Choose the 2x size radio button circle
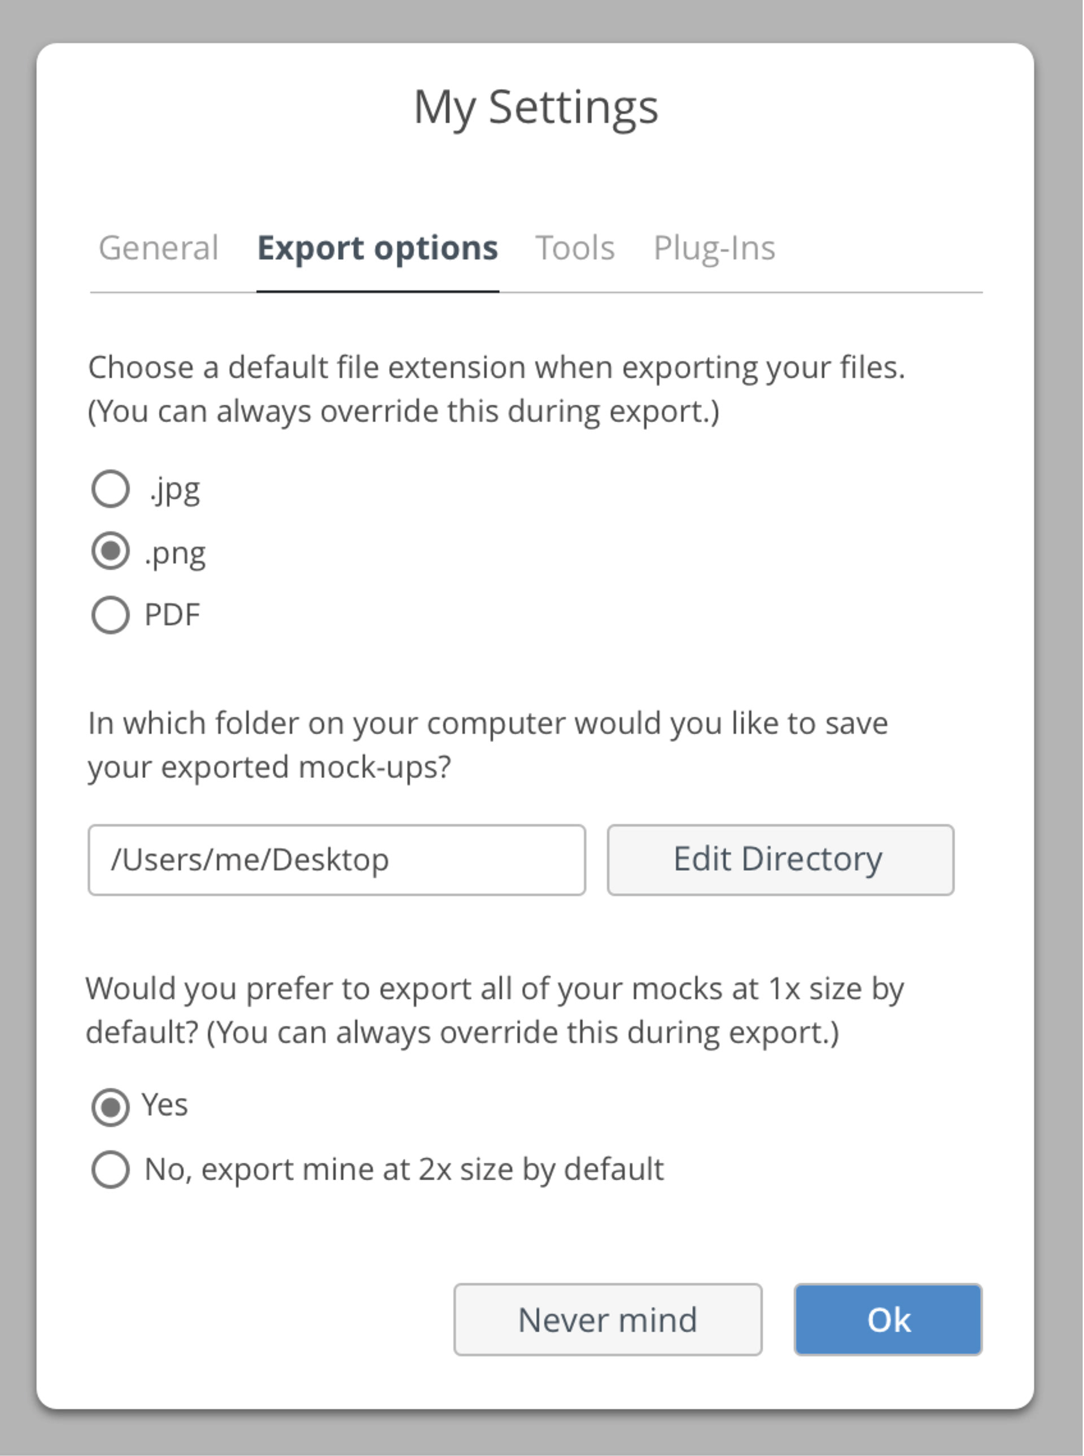 [110, 1170]
